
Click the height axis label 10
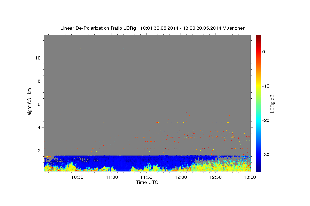(38, 58)
